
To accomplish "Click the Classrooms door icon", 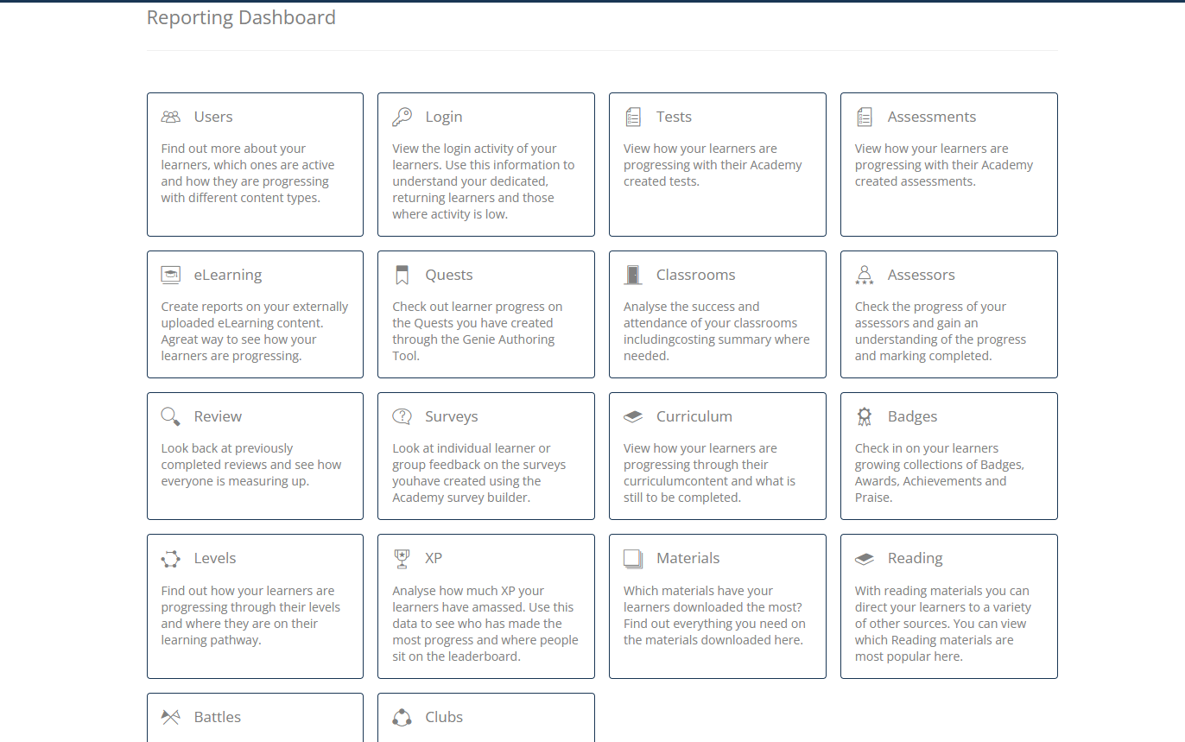I will click(x=633, y=276).
